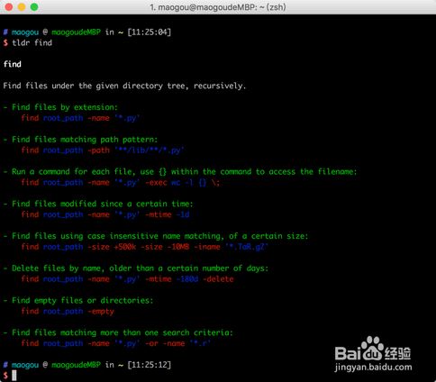436x382 pixels.
Task: Click the '-mtime -1d' example command
Action: 105,214
